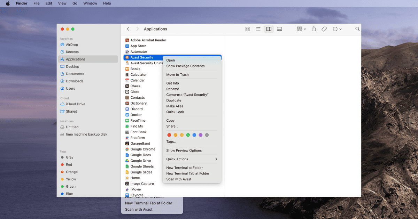Open the Group By dropdown in toolbar
This screenshot has height=219, width=418.
301,29
